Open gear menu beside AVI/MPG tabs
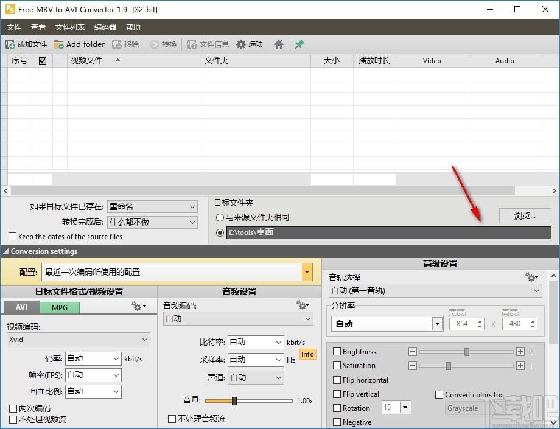The width and height of the screenshot is (560, 429). (139, 306)
